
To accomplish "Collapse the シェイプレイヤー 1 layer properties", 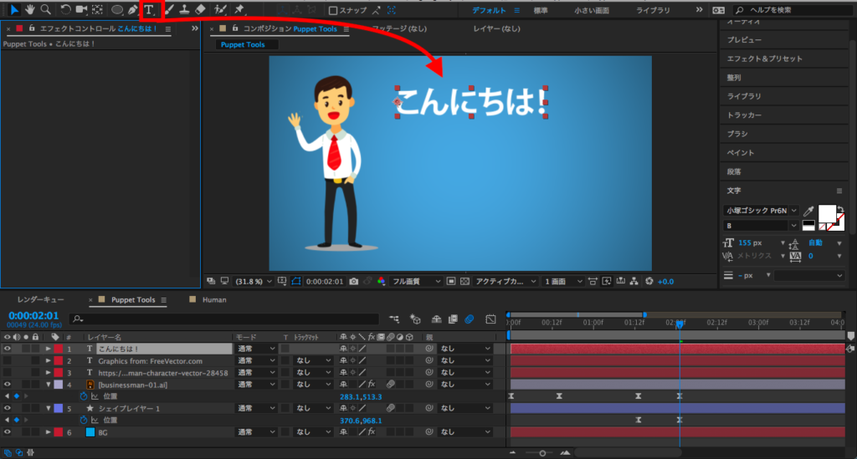I will (48, 409).
